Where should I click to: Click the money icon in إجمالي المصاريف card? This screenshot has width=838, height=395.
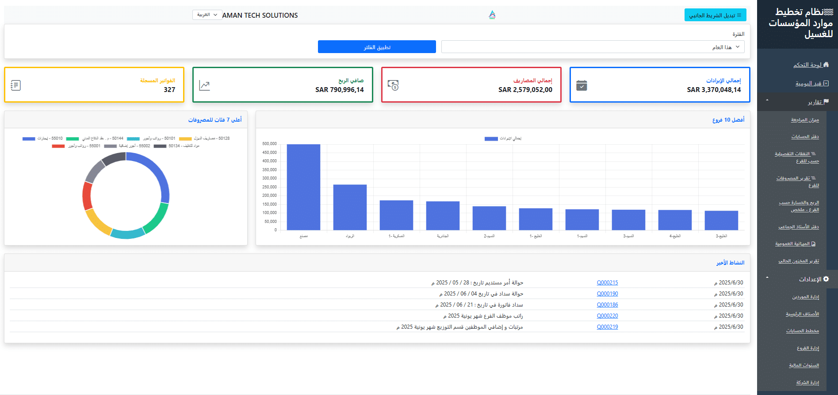coord(393,85)
